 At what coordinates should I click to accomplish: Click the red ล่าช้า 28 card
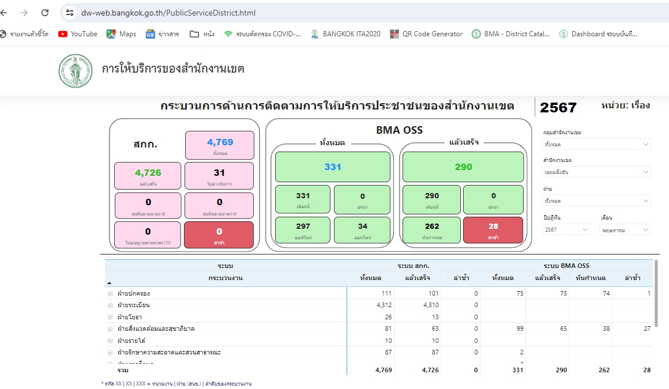click(x=493, y=230)
